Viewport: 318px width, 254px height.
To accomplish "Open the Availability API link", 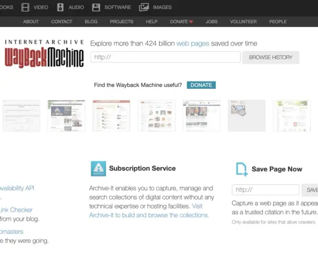I will 17,188.
